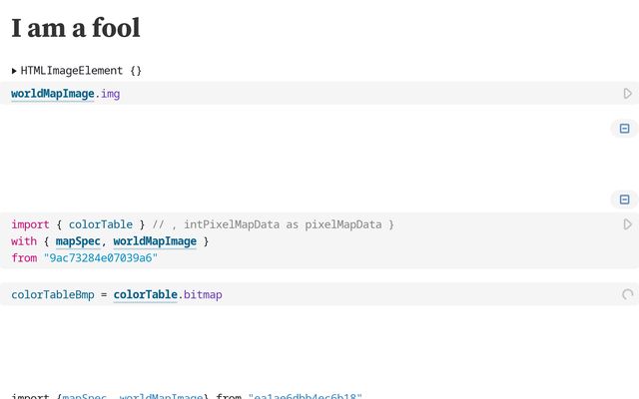This screenshot has height=399, width=639.
Task: Collapse the first cell with minus icon
Action: point(624,129)
